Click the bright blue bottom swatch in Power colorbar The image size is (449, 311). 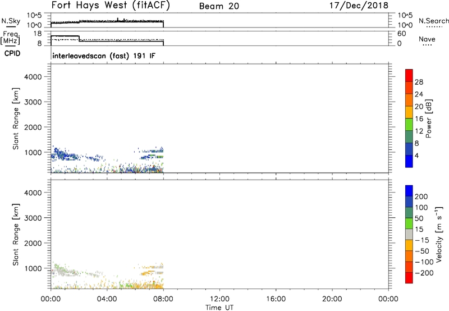coord(409,161)
